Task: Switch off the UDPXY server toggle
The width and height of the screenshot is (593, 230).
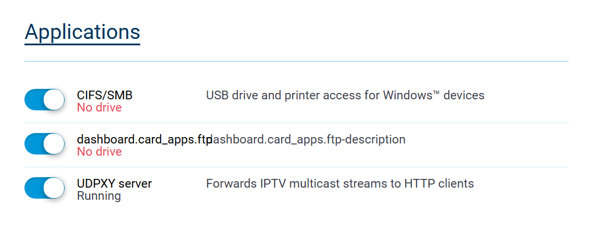Action: tap(45, 188)
